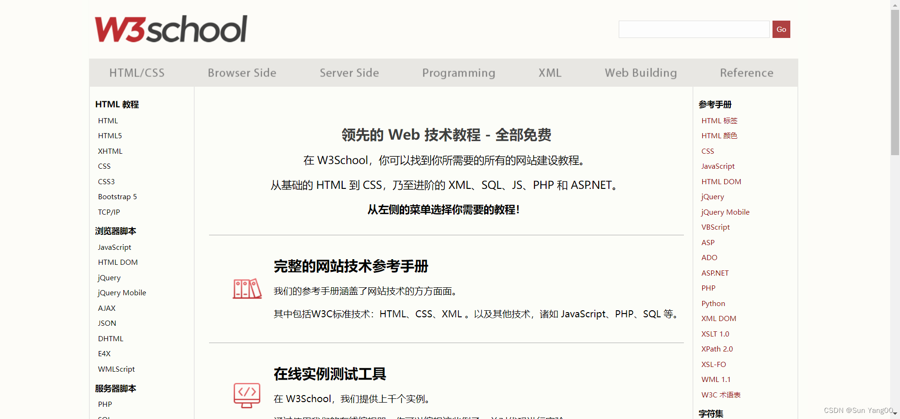Open XHTML tutorial link
Viewport: 900px width, 419px height.
[x=110, y=151]
